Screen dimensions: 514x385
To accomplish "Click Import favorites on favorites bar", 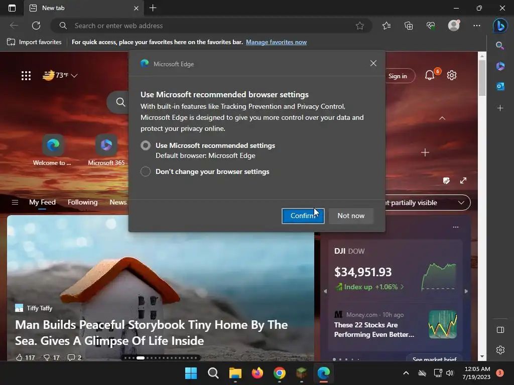I will point(34,42).
